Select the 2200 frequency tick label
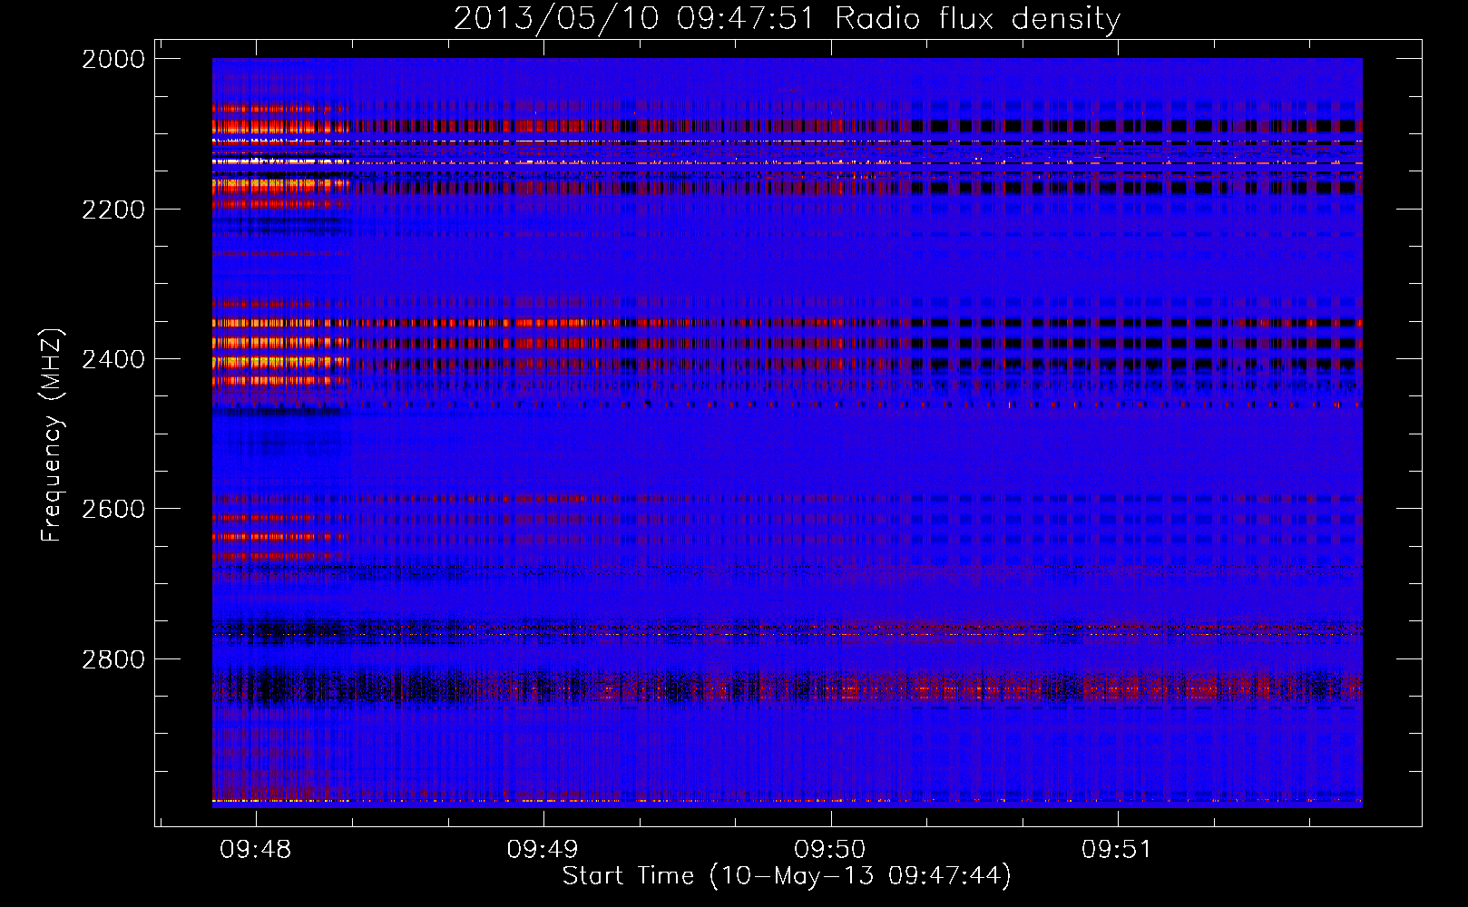The width and height of the screenshot is (1468, 907). [x=113, y=210]
